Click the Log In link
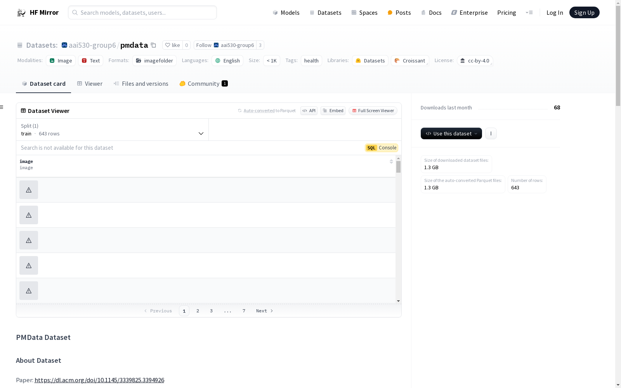Screen dimensions: 621x388 pyautogui.click(x=555, y=13)
